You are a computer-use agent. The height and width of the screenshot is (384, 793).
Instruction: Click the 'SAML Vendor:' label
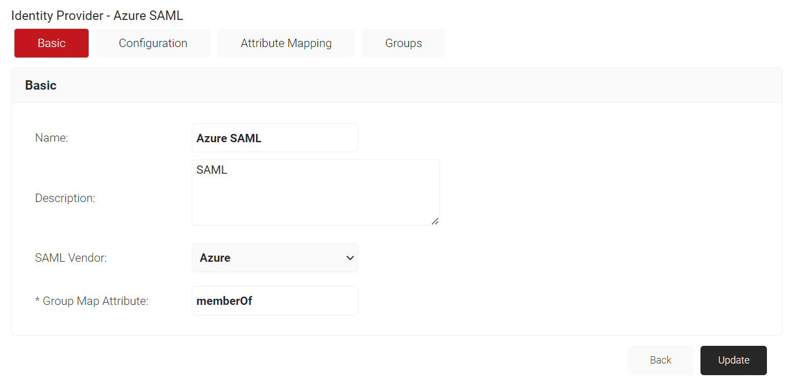pyautogui.click(x=71, y=258)
